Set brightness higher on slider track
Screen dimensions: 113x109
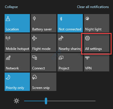[71, 101]
